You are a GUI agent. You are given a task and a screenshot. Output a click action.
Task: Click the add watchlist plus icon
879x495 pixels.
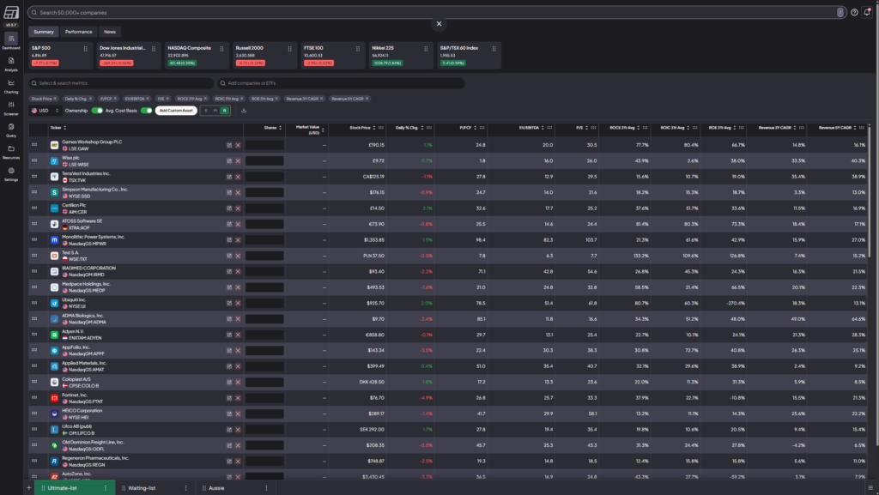coord(29,488)
